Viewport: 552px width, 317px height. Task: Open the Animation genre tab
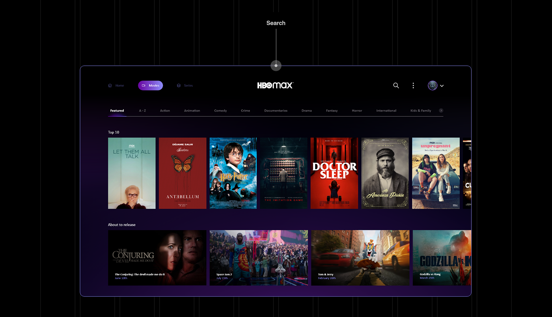coord(192,111)
